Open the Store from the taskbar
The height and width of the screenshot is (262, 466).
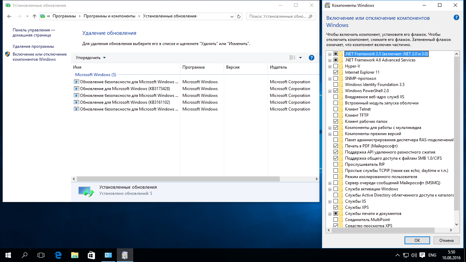click(91, 255)
